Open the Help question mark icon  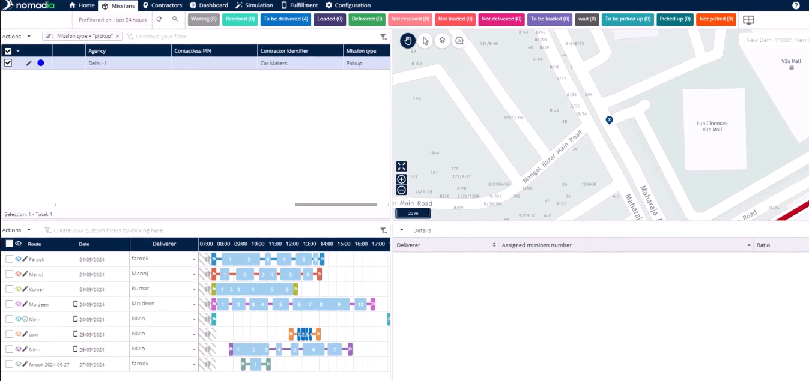(796, 5)
